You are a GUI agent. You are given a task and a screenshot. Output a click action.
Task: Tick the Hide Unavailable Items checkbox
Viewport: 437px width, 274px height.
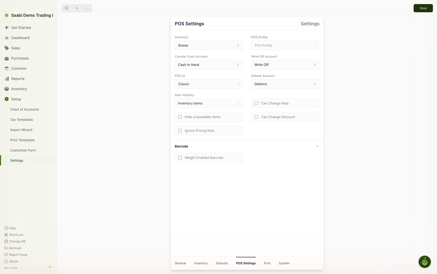pos(180,117)
